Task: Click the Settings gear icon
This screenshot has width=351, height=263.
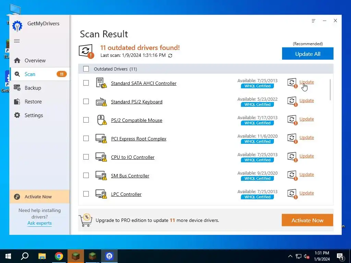Action: (17, 115)
